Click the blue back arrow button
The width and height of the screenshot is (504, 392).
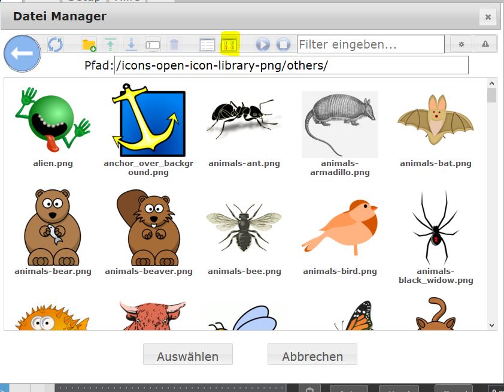click(x=22, y=54)
